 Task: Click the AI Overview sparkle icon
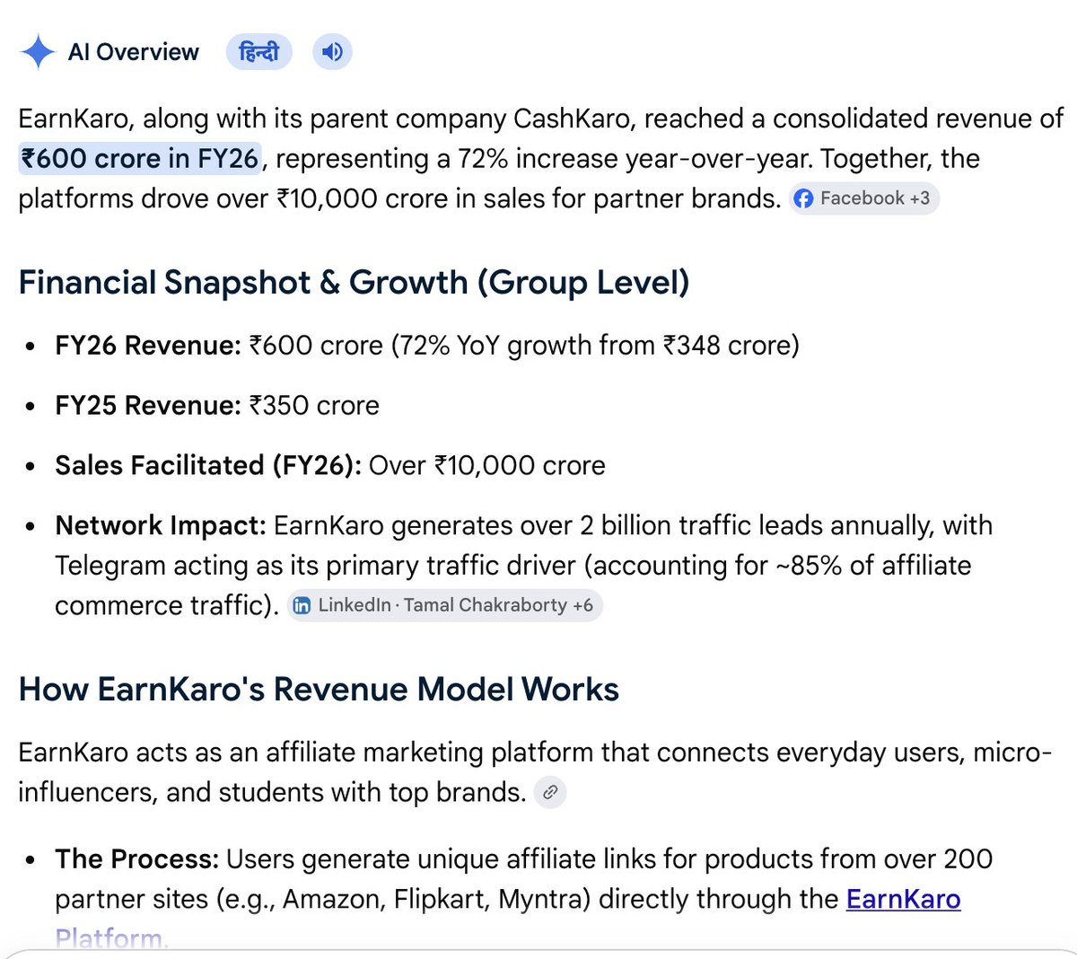[38, 52]
